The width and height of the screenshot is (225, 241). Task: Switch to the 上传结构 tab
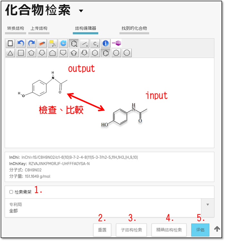[x=39, y=29]
